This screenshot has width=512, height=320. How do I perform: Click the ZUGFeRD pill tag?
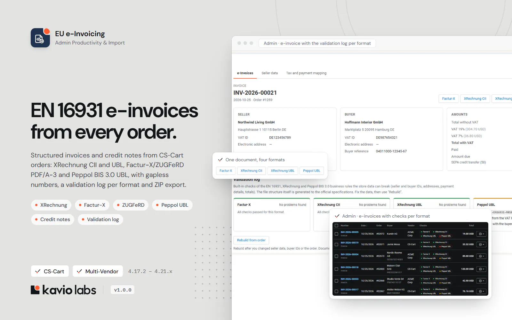tap(131, 205)
